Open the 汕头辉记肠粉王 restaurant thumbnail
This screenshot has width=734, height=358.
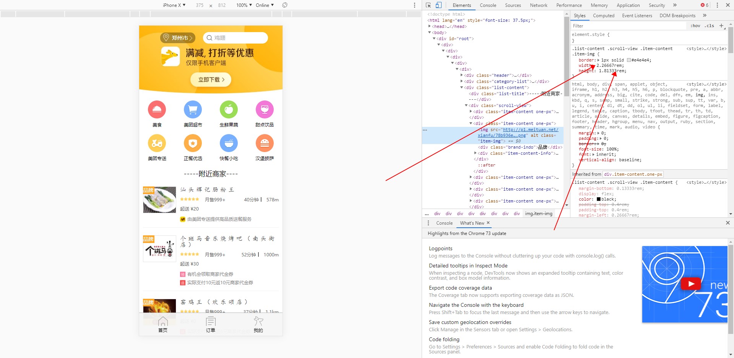point(159,200)
